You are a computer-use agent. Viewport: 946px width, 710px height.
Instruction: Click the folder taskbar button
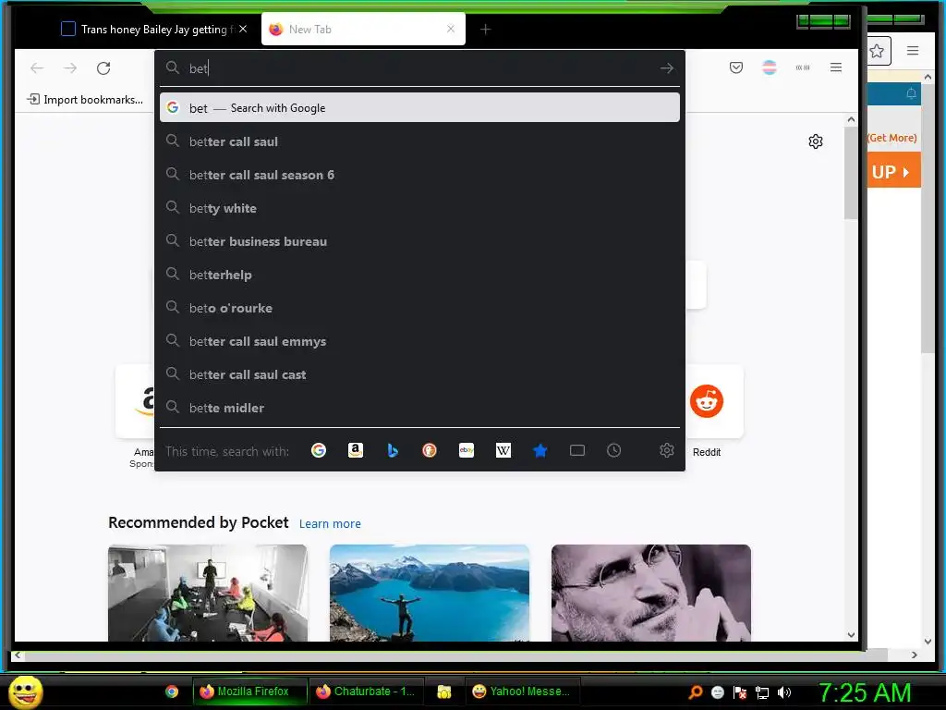[444, 692]
